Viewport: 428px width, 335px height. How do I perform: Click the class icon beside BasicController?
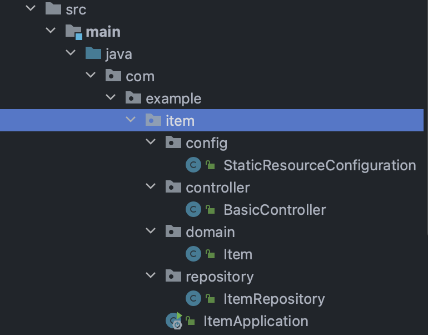coord(193,210)
